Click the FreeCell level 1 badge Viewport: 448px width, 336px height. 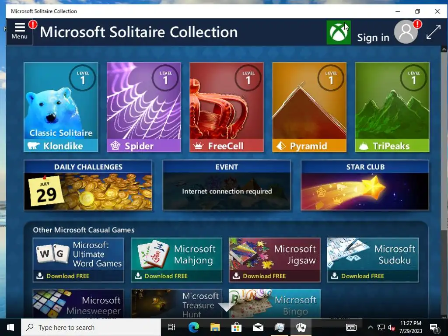pos(248,78)
